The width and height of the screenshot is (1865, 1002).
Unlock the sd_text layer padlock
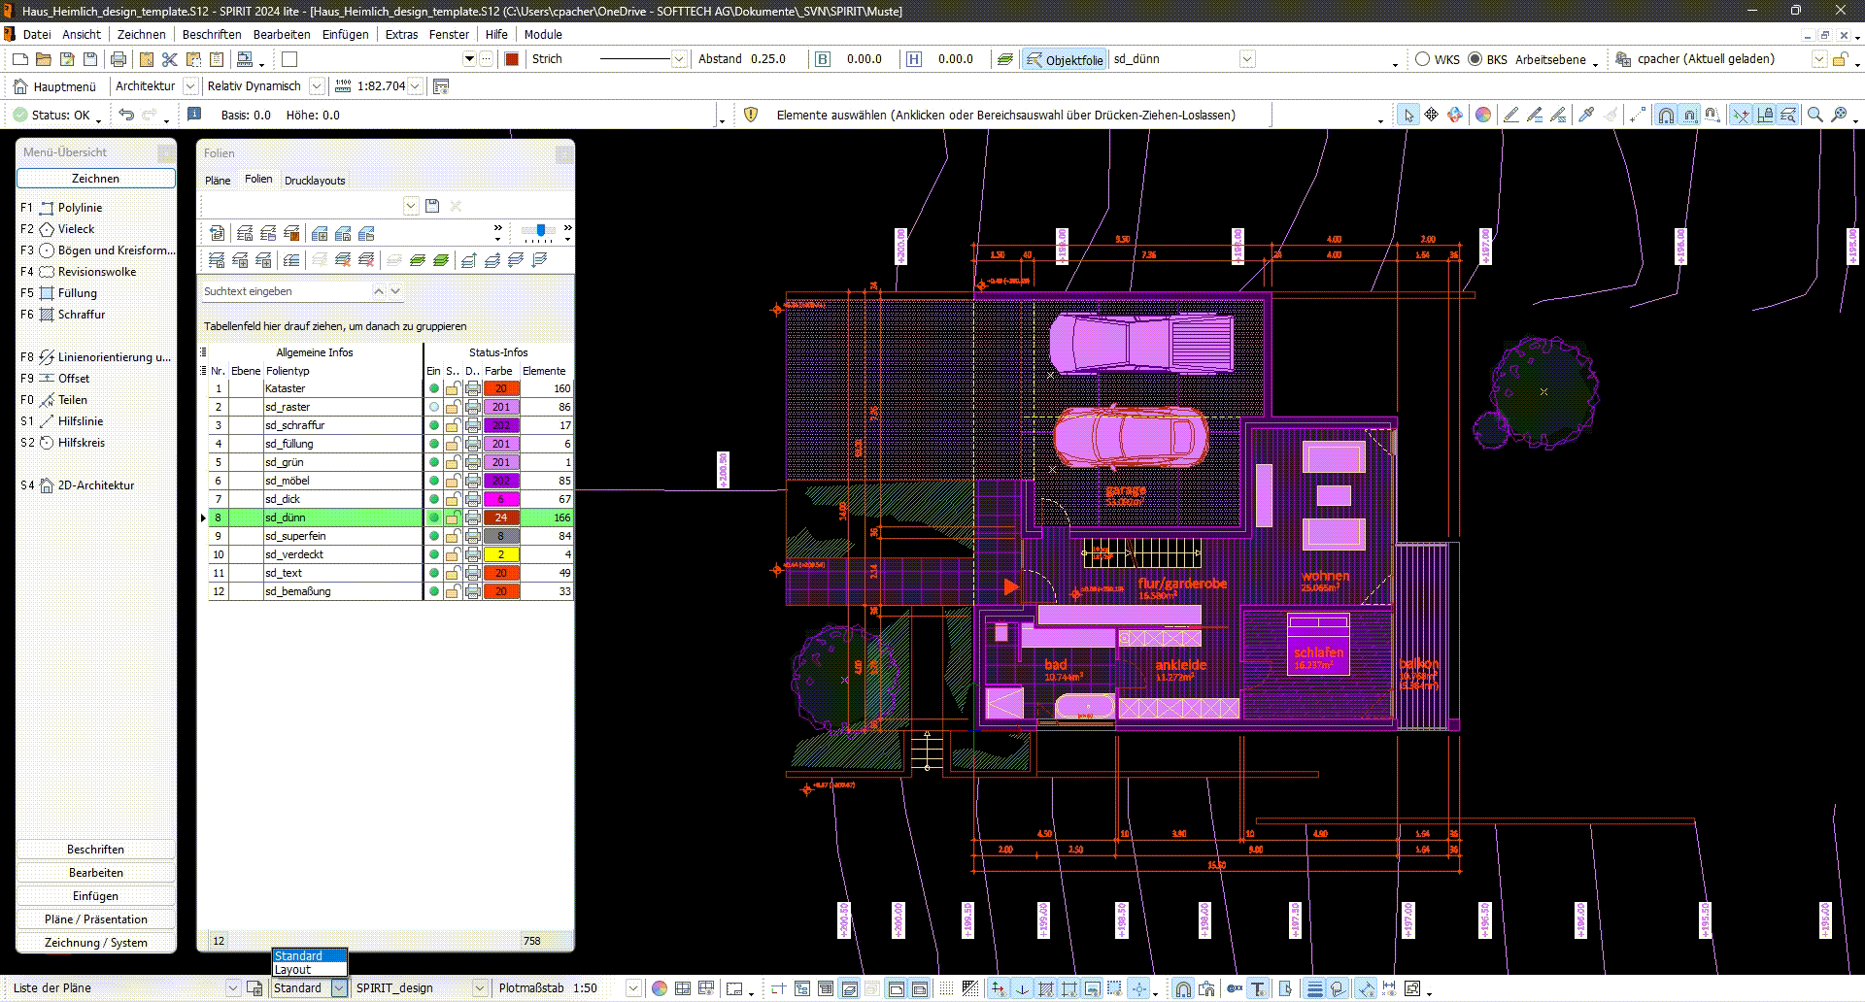pos(453,573)
